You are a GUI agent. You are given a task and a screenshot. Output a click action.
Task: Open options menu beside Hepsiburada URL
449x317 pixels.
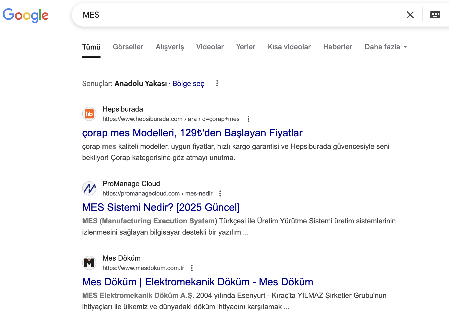248,119
